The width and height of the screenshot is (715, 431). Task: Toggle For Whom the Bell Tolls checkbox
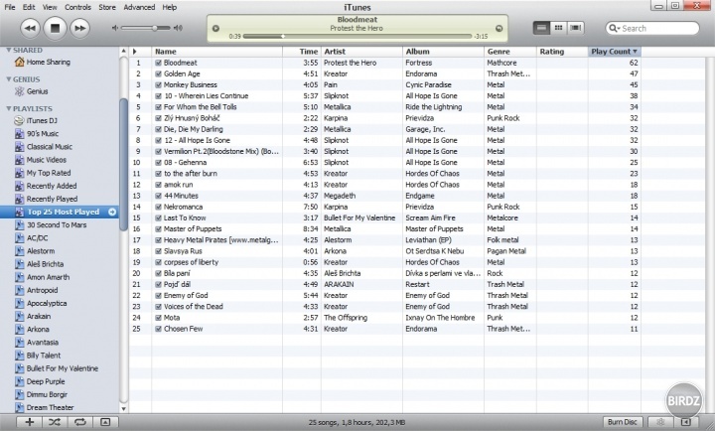tap(158, 107)
